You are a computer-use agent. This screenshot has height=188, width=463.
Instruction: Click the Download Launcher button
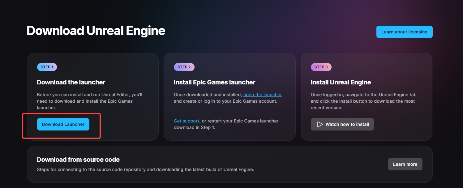63,124
